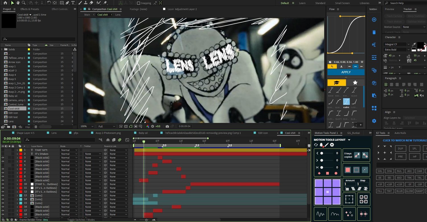The height and width of the screenshot is (222, 427).
Task: Select the Puppet Pin tool
Action: coord(105,3)
